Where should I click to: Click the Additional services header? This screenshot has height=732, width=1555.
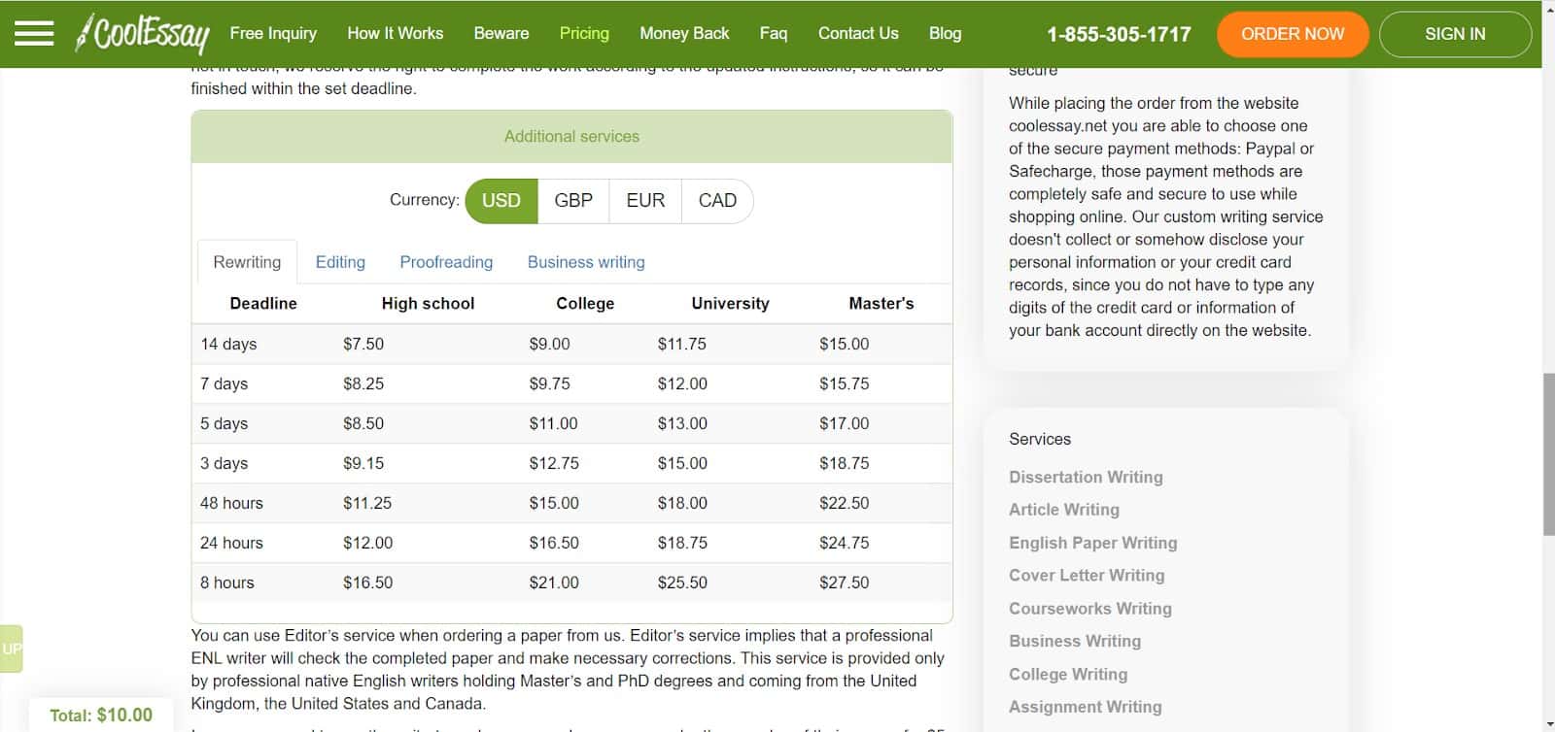coord(571,137)
